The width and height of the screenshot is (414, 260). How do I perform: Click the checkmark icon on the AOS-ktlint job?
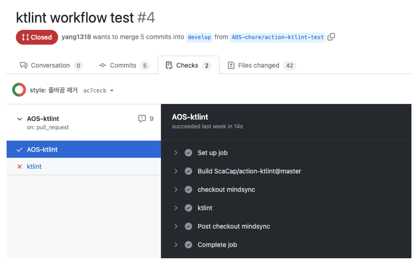tap(19, 149)
